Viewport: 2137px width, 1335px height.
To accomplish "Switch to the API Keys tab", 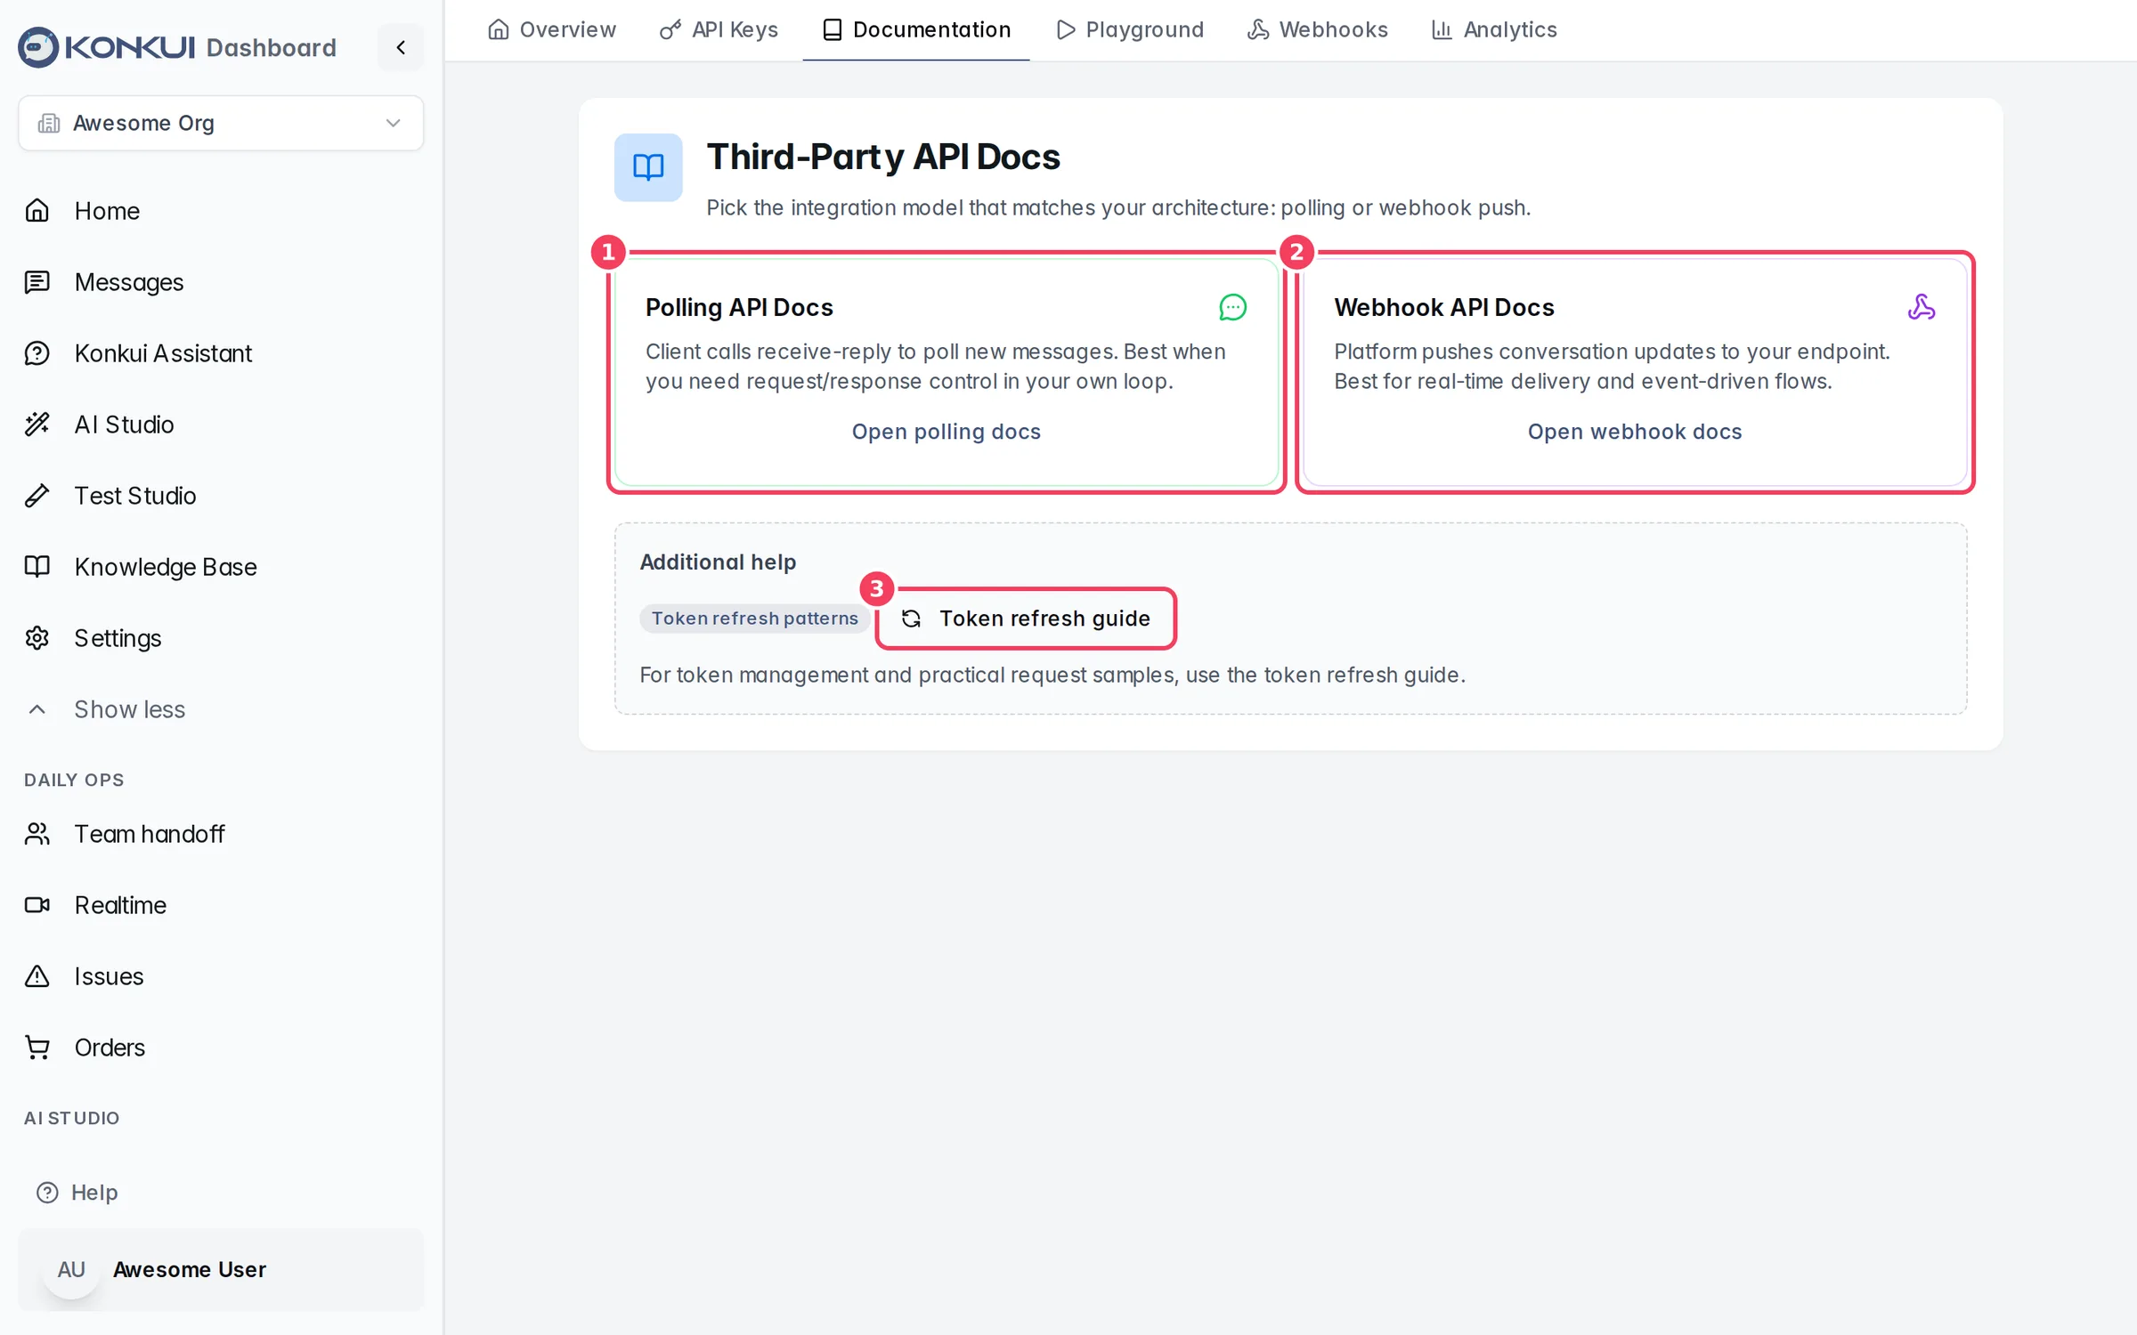I will 719,29.
